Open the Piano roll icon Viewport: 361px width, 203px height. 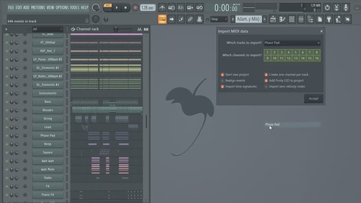[x=282, y=19]
